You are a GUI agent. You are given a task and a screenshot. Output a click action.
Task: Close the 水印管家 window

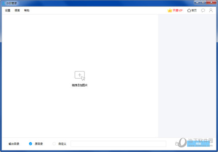(211, 2)
